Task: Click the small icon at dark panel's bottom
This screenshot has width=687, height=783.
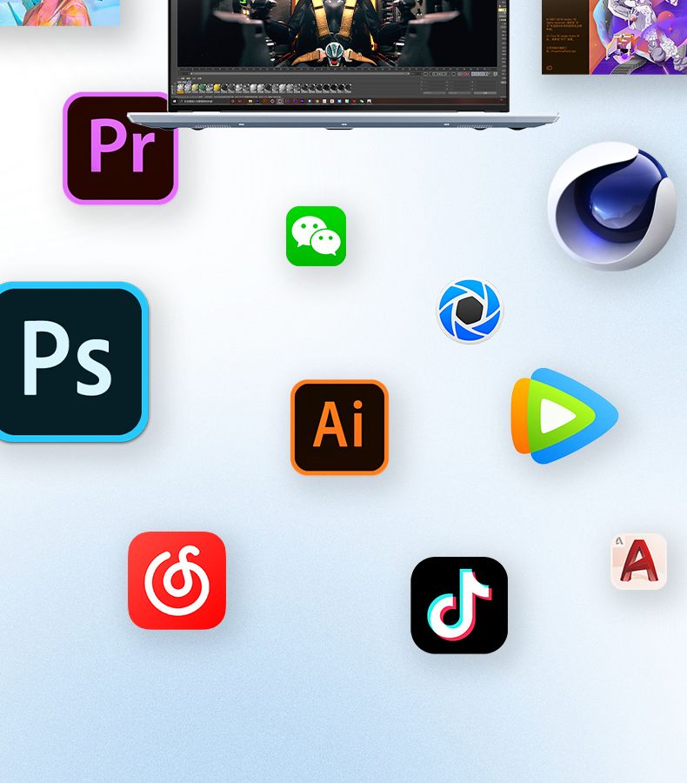Action: pyautogui.click(x=550, y=67)
